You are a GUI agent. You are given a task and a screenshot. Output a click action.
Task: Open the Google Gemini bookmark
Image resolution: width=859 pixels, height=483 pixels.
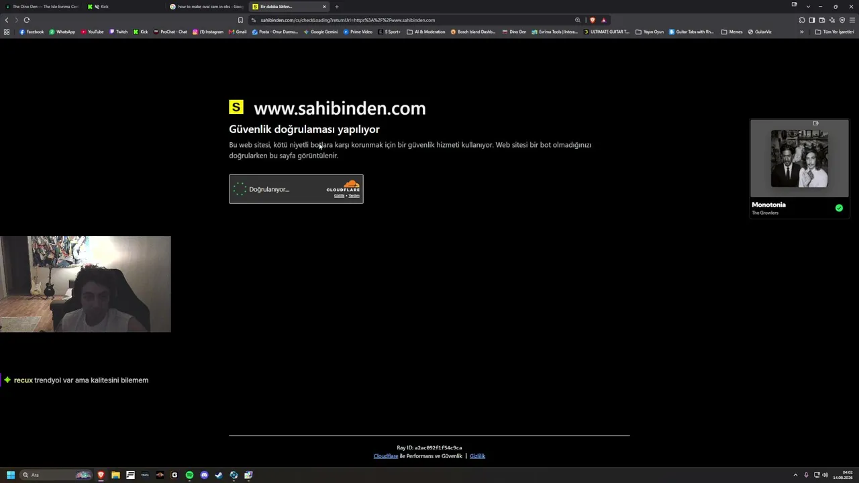tap(321, 32)
